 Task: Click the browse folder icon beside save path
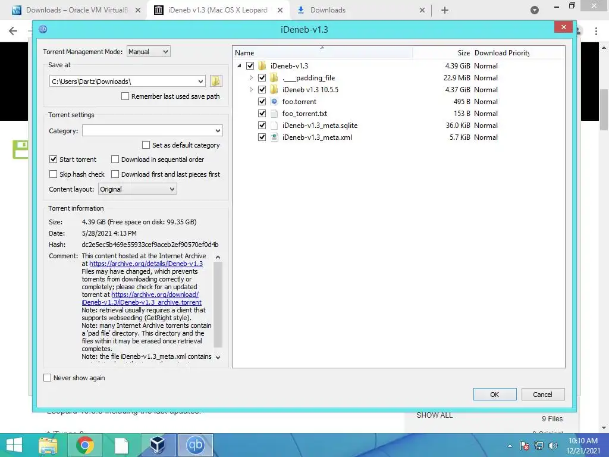[216, 81]
